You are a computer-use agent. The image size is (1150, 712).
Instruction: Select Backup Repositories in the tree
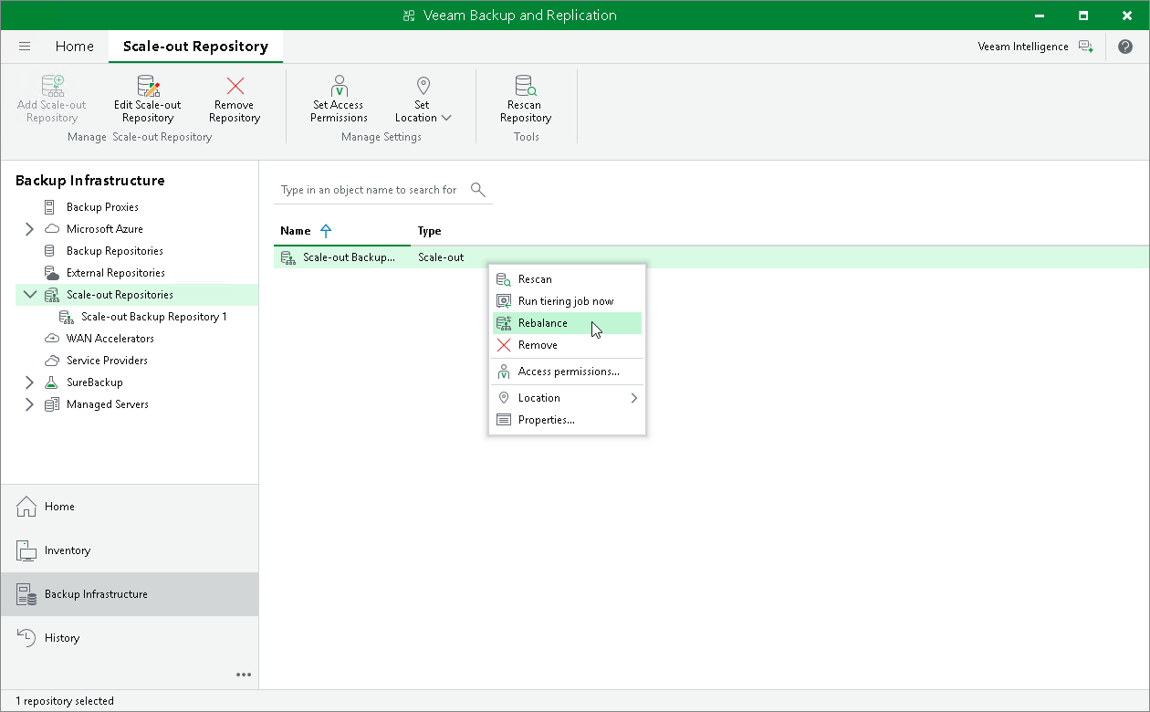(x=115, y=251)
